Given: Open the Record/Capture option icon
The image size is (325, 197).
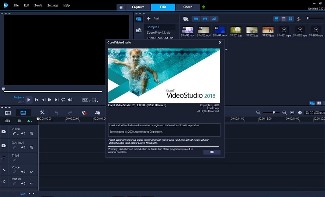Looking at the screenshot, I should (84, 113).
